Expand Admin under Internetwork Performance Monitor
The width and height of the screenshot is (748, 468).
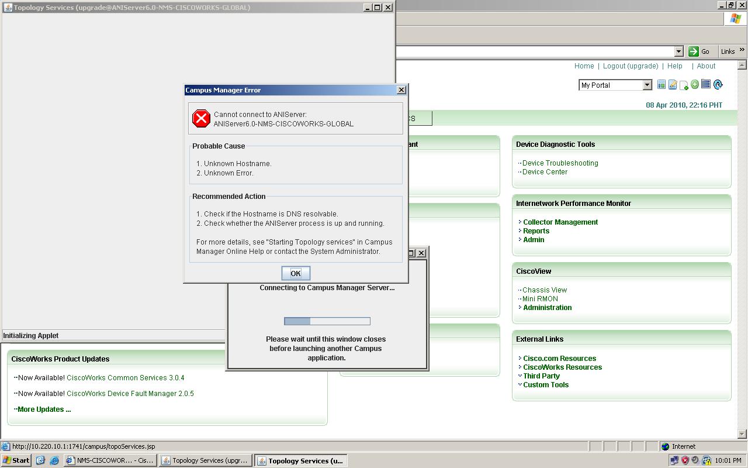pyautogui.click(x=534, y=240)
